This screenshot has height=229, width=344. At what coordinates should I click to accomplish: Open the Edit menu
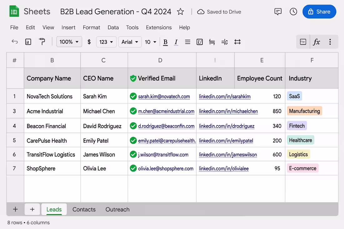(30, 27)
